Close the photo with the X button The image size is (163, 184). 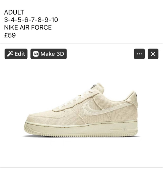153,54
